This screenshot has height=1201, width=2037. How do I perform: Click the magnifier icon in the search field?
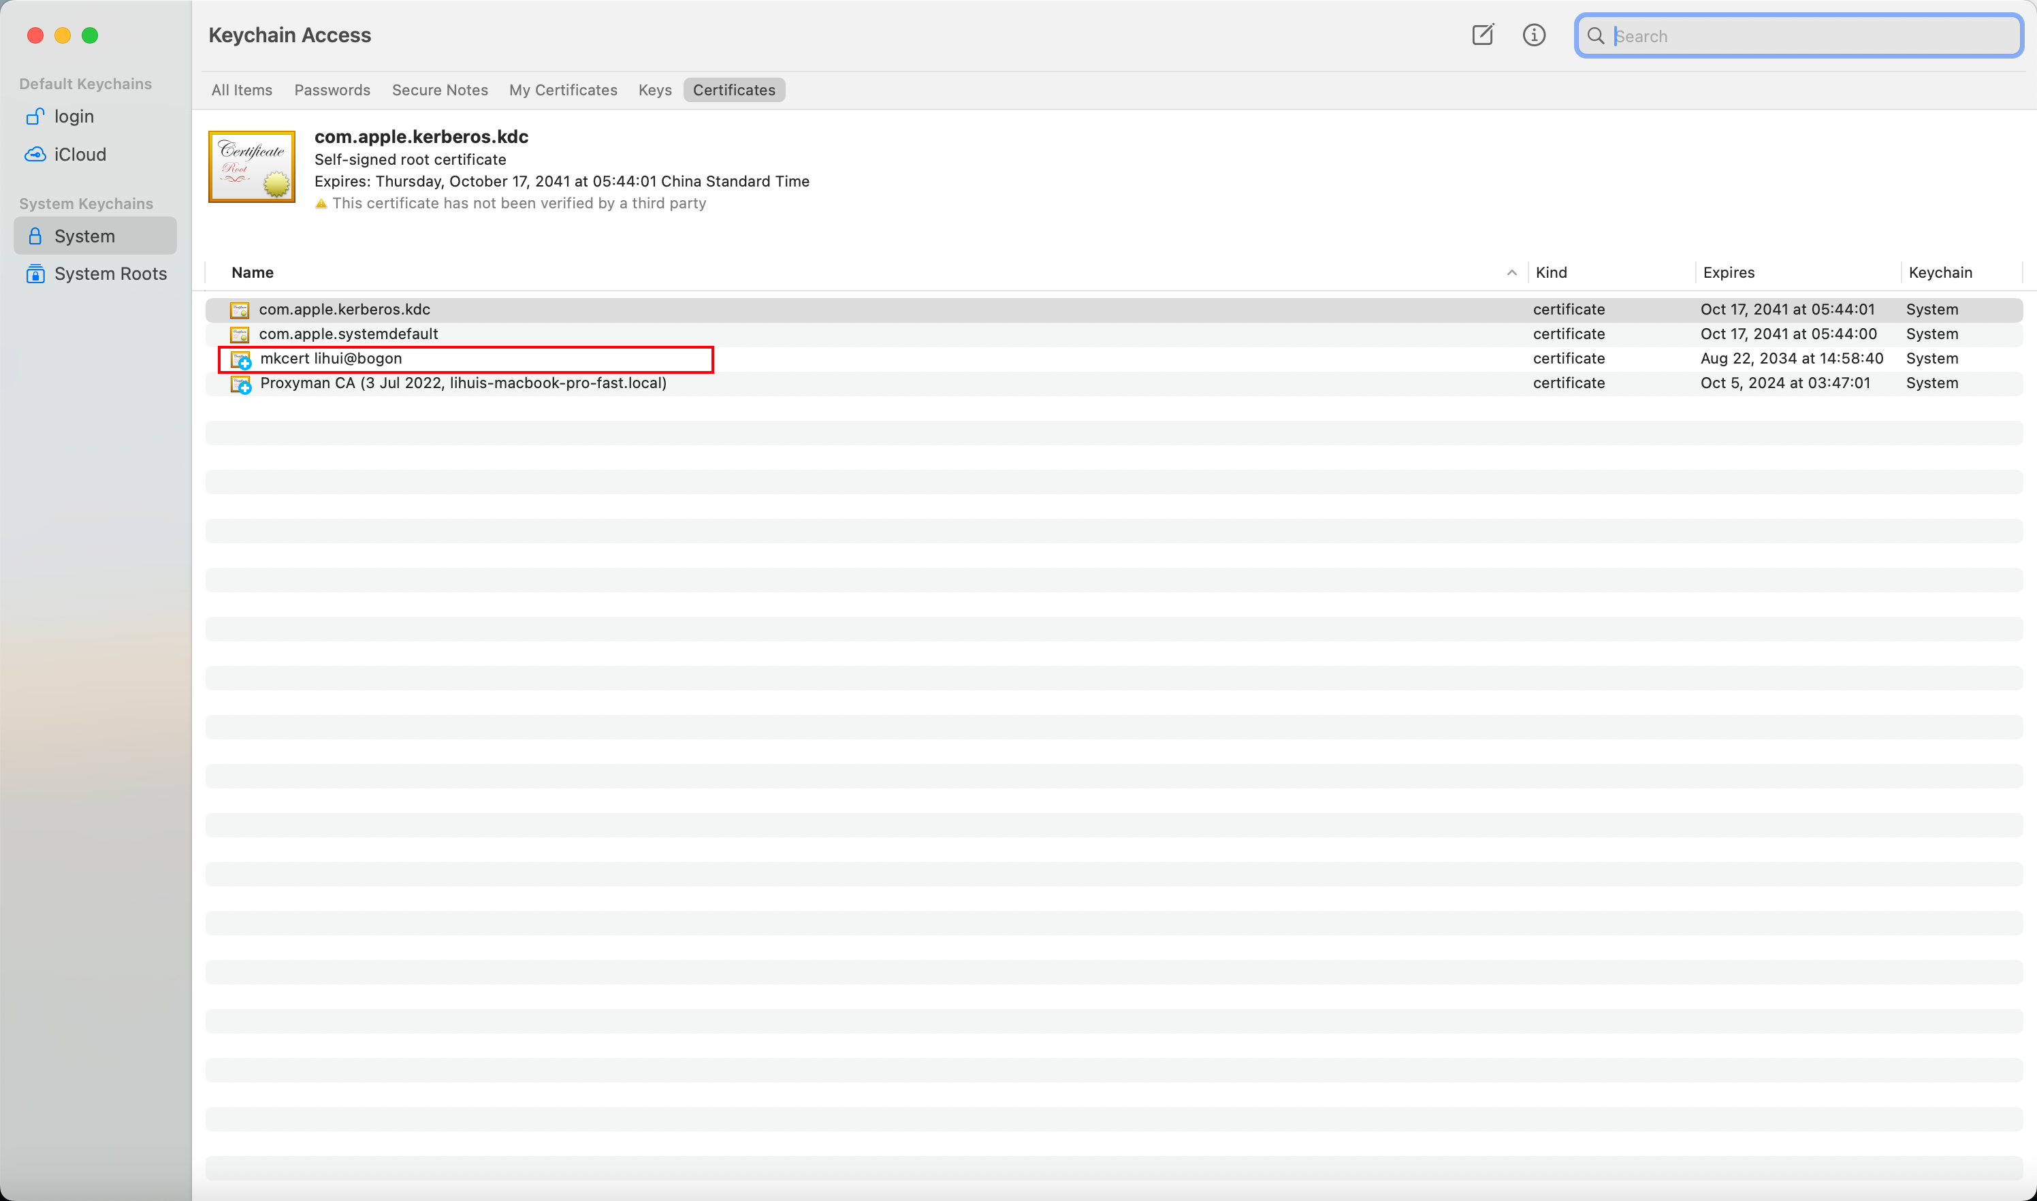pyautogui.click(x=1595, y=35)
